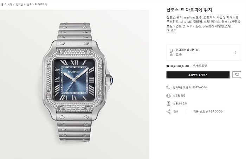Click the headset advisor icon
The width and height of the screenshot is (246, 159).
point(168,95)
